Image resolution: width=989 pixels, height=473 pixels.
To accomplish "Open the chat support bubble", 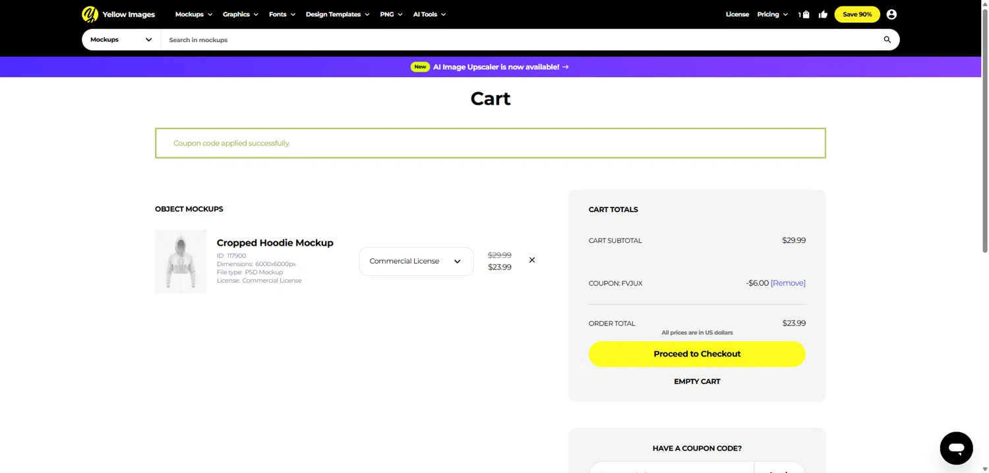I will point(956,449).
